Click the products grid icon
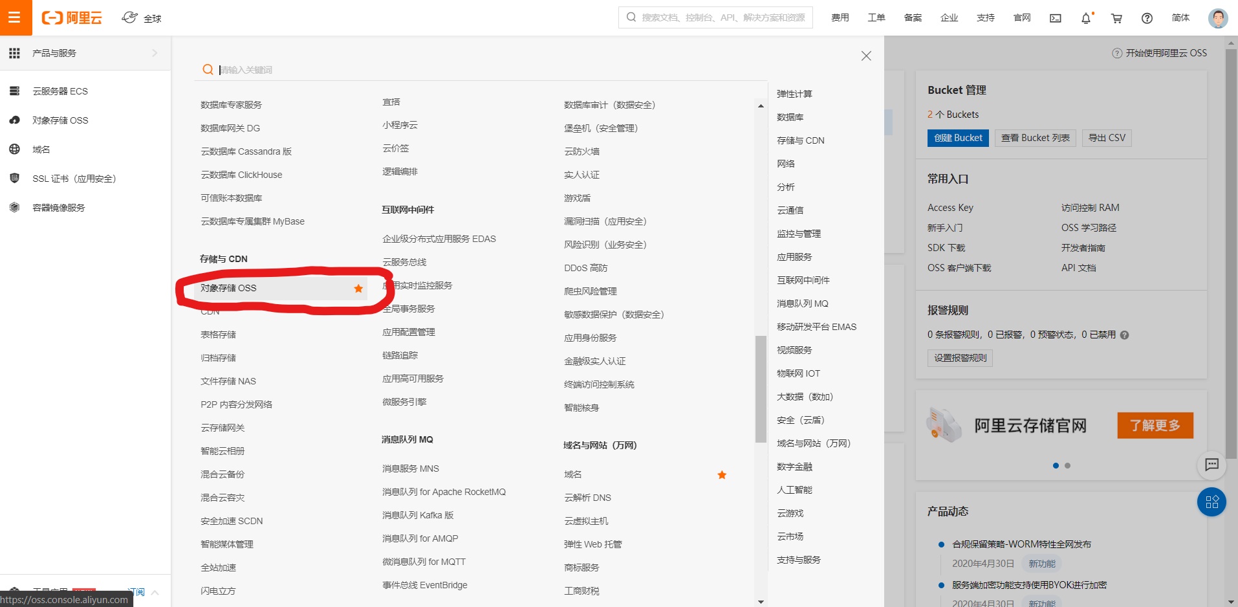 (14, 53)
